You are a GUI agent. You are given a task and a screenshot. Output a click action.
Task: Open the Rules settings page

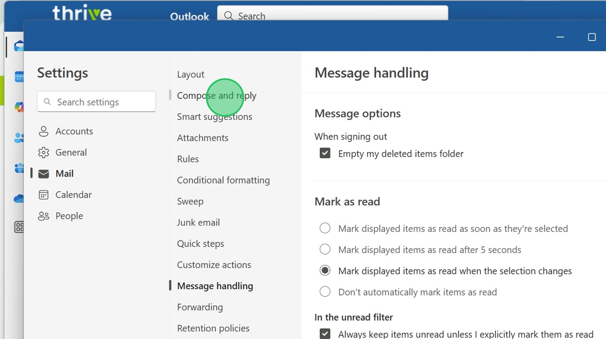[x=188, y=159]
